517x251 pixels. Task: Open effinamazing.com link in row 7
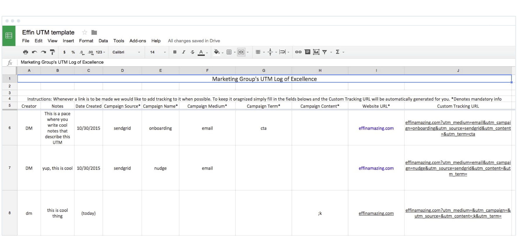pos(376,168)
